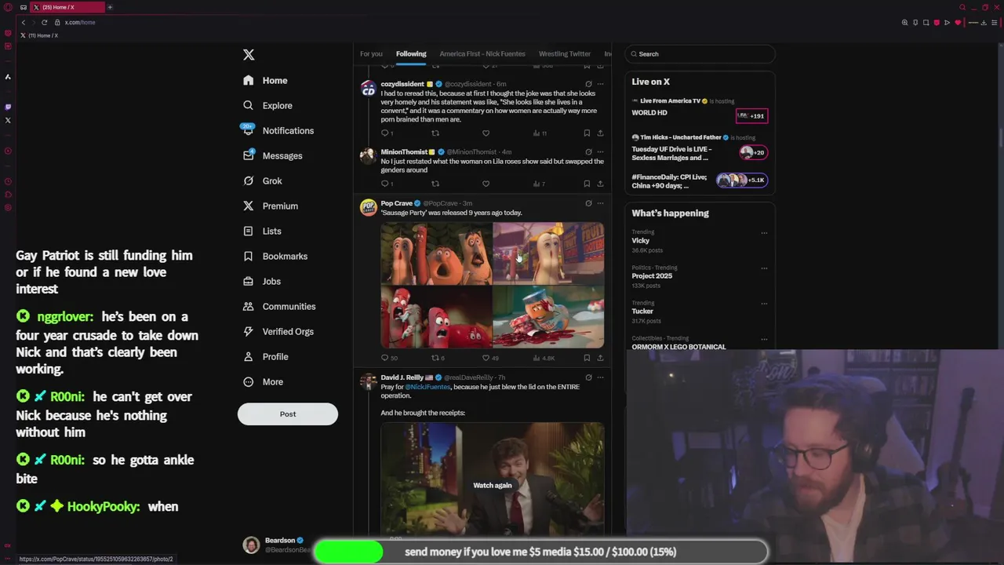Open top-left Sausage Party image
This screenshot has height=565, width=1004.
[x=436, y=253]
